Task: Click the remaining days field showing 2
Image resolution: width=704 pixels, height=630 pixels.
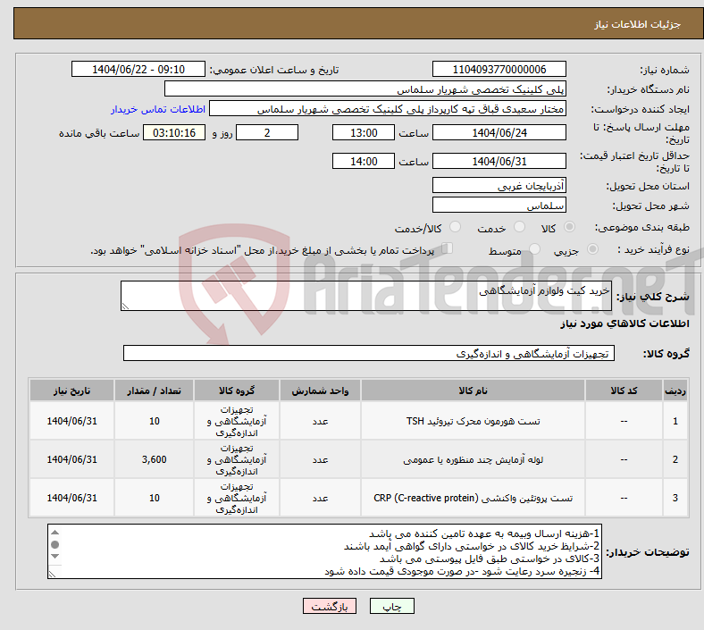Action: [267, 132]
